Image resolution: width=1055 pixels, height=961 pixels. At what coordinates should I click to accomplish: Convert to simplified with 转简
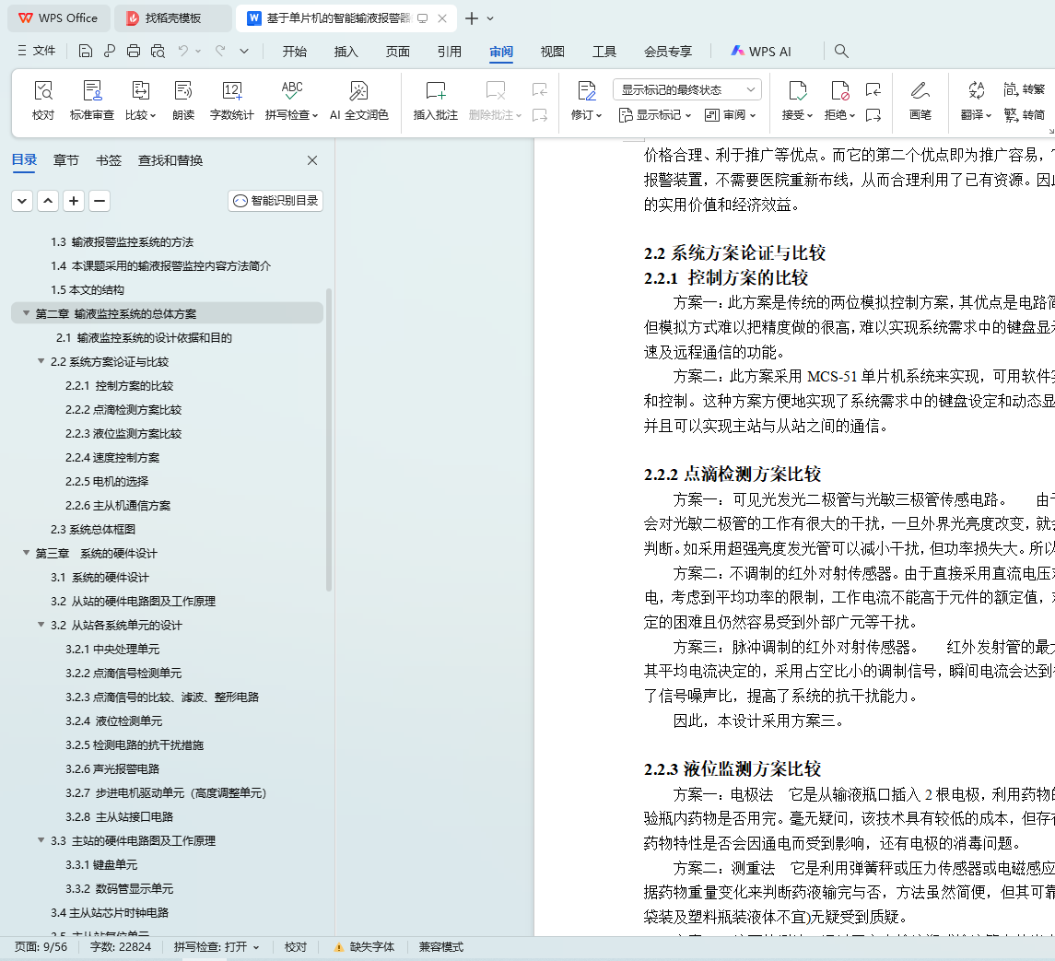1024,115
